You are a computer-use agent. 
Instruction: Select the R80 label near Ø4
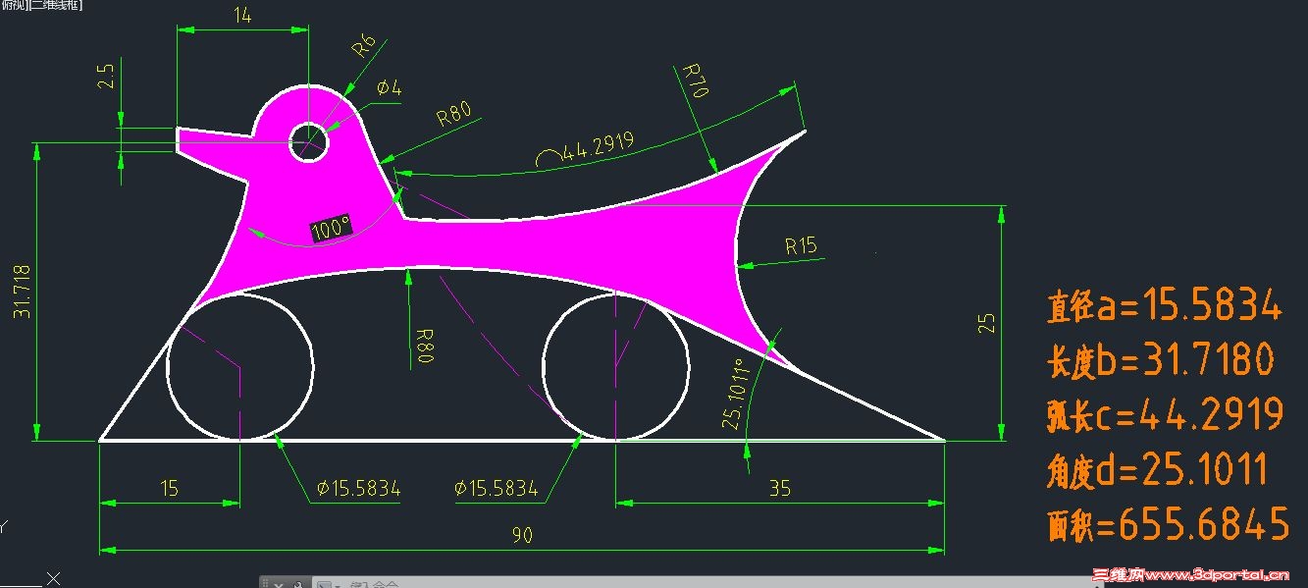[454, 115]
